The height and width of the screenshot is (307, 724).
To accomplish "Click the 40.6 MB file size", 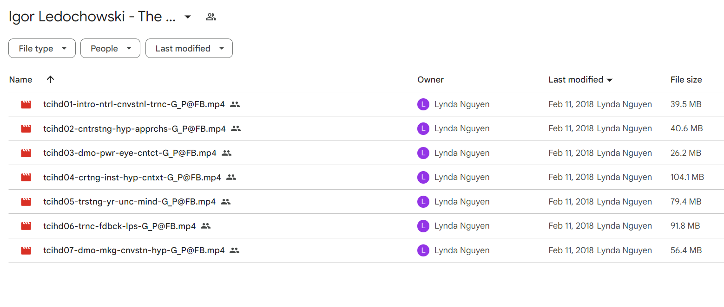I will 687,128.
